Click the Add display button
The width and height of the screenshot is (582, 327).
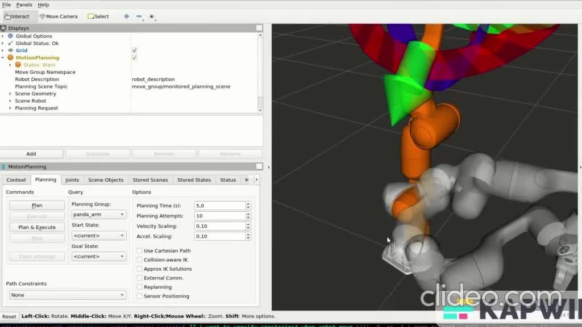click(x=31, y=154)
